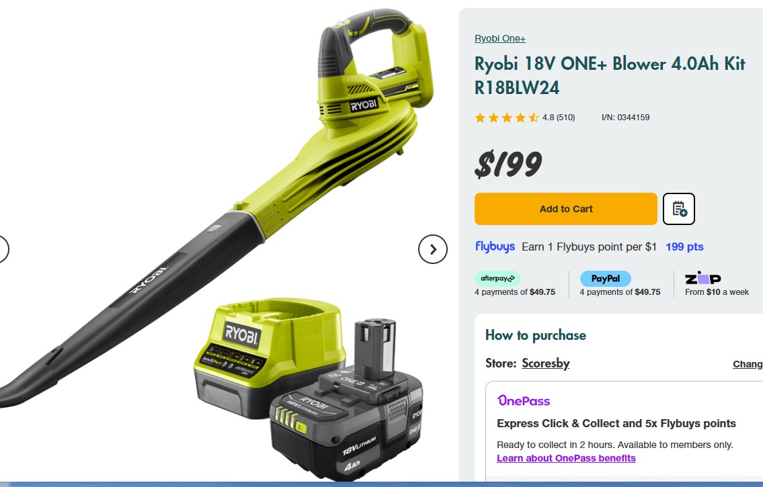763x487 pixels.
Task: Select the Afterpay payment badge
Action: point(497,279)
